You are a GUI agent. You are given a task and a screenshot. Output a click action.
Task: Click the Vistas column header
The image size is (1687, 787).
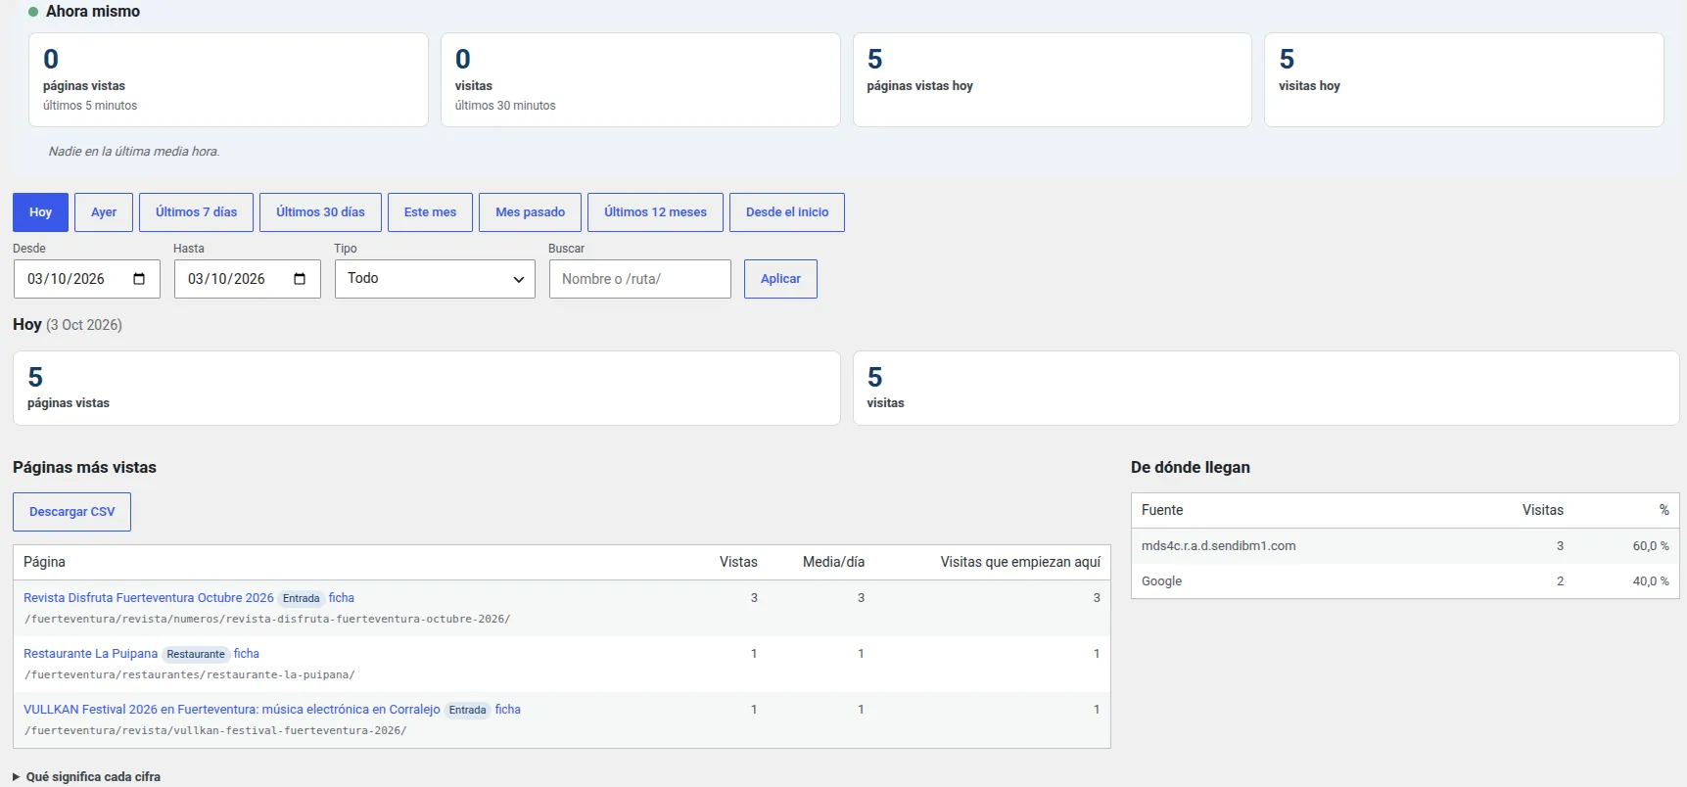(738, 562)
